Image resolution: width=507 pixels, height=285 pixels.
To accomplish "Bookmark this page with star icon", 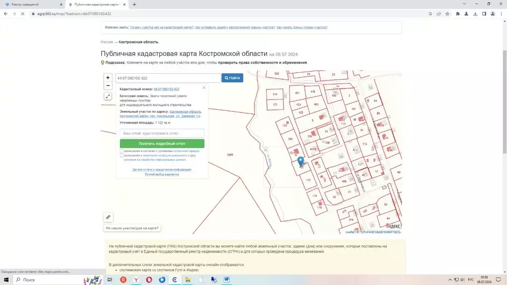I will (447, 14).
